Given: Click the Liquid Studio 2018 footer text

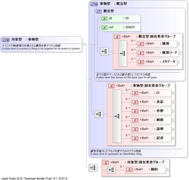Looking at the screenshot, I should 34,178.
